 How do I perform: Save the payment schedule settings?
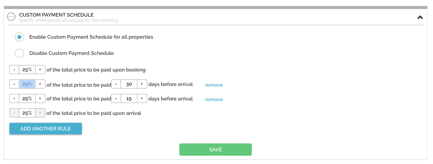(215, 150)
